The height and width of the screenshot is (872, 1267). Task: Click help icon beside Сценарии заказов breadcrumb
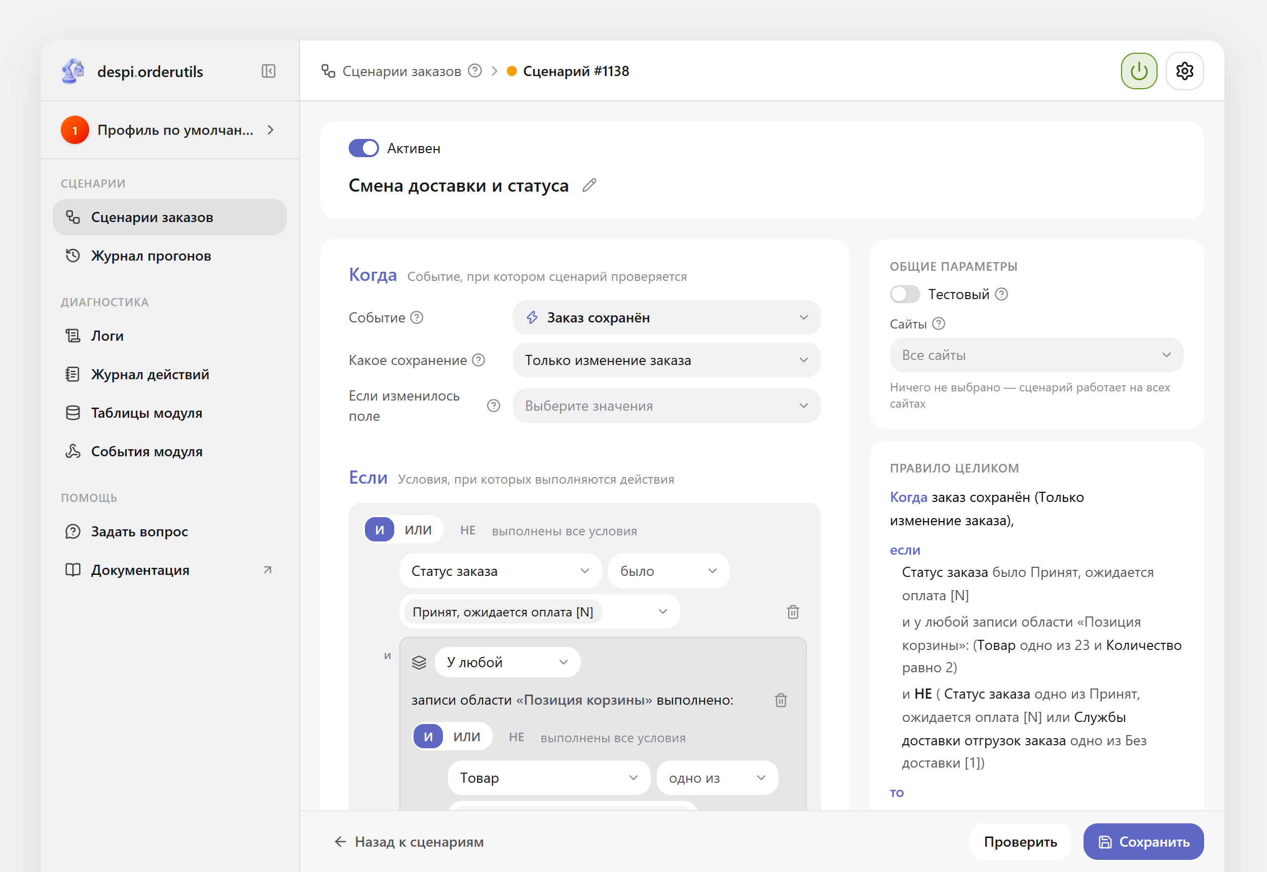[x=475, y=71]
